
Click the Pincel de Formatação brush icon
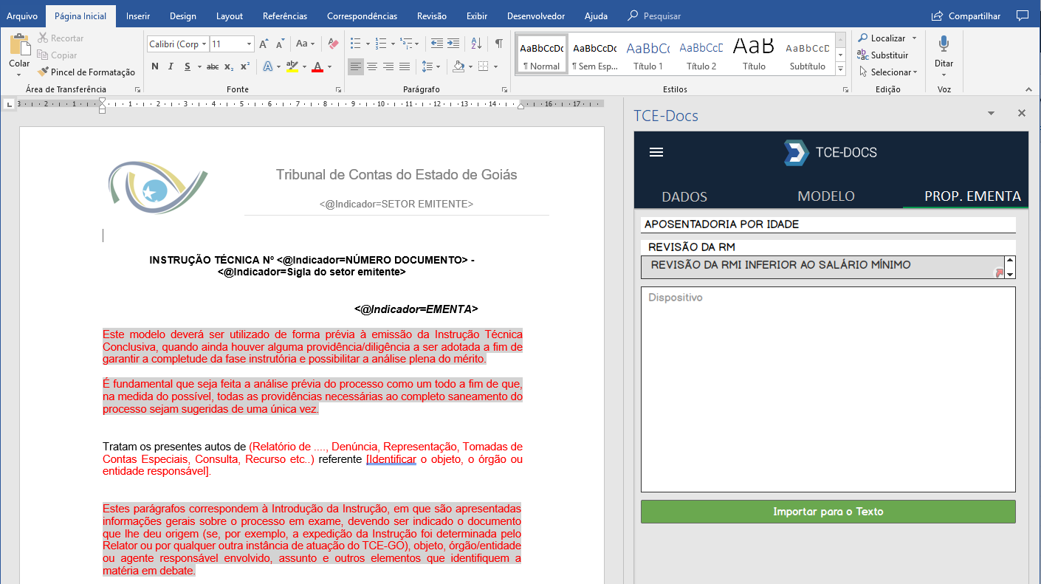pyautogui.click(x=44, y=72)
